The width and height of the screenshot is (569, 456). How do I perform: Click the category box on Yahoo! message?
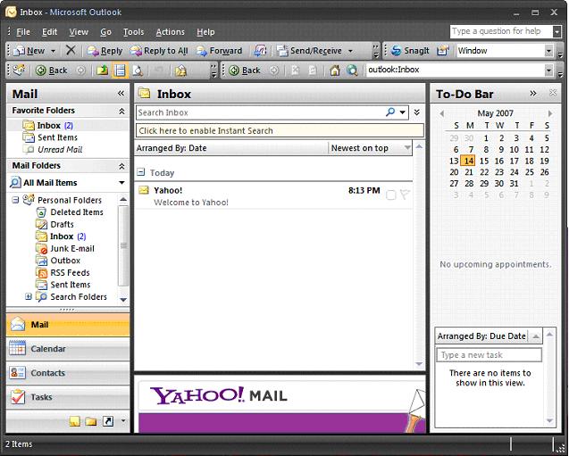[x=391, y=195]
